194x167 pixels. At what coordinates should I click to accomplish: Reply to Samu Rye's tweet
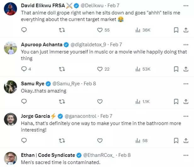click(x=24, y=101)
